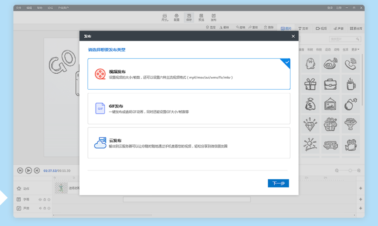This screenshot has width=378, height=226.
Task: Choose the 视频发布 video publish option
Action: [x=189, y=74]
